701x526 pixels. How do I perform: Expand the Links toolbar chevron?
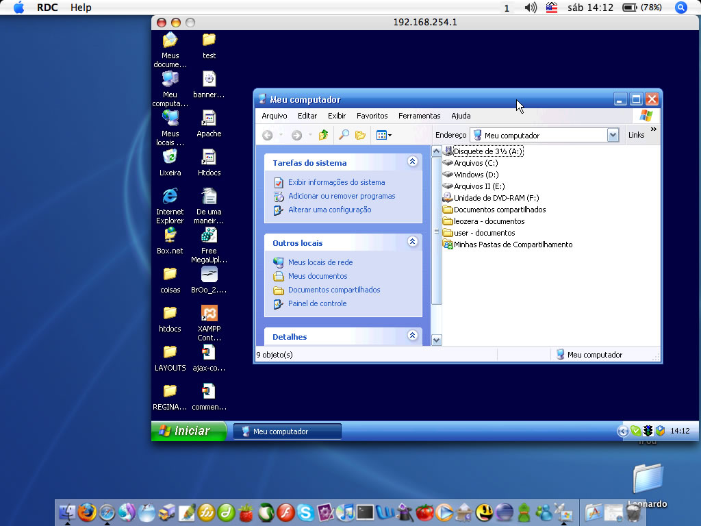coord(654,129)
